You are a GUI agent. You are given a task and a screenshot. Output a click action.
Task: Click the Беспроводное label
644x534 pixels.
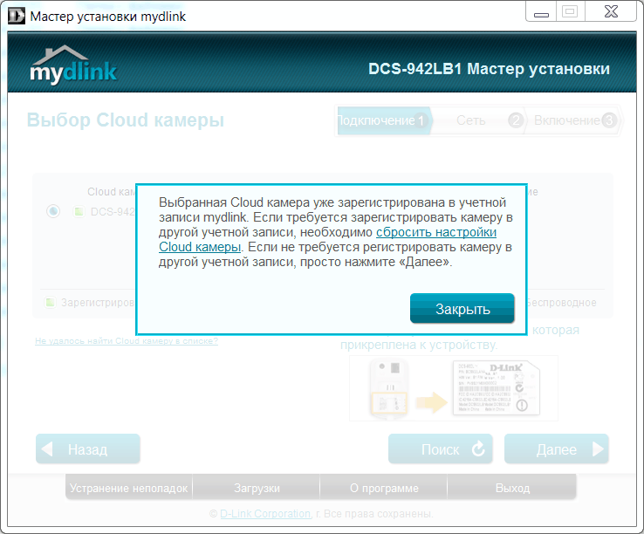pos(561,303)
